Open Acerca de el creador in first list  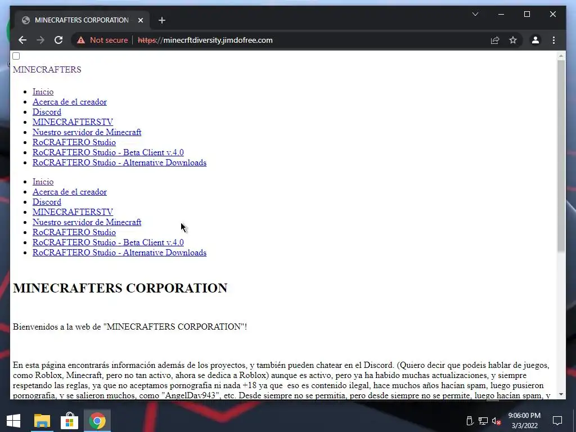70,102
